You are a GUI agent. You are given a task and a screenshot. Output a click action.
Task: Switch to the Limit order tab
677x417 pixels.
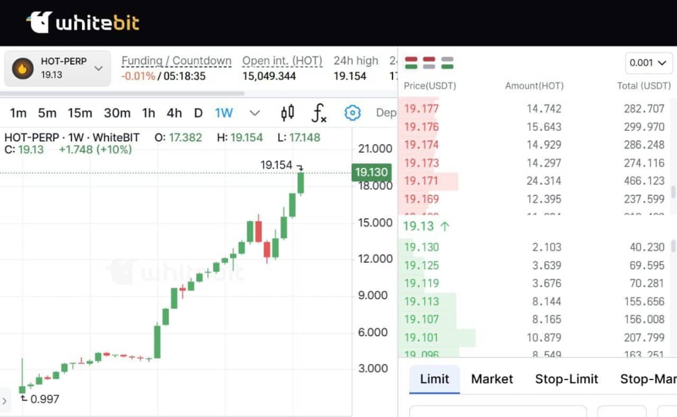pos(434,379)
